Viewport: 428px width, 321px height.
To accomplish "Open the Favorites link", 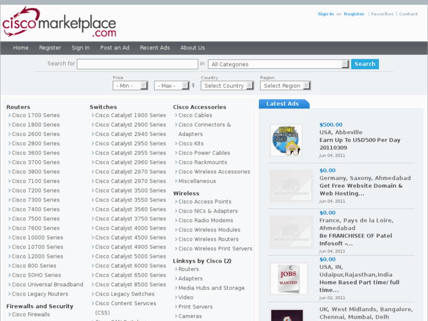I will [382, 14].
